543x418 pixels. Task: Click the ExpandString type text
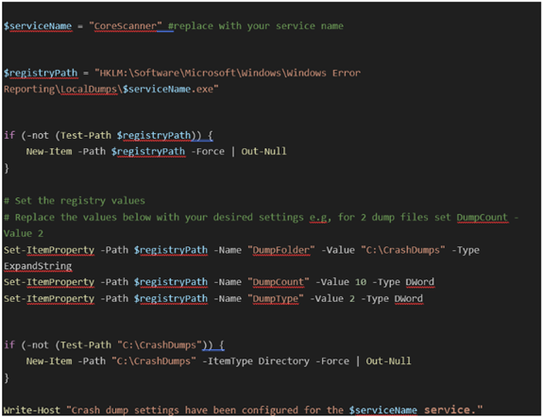tap(38, 266)
